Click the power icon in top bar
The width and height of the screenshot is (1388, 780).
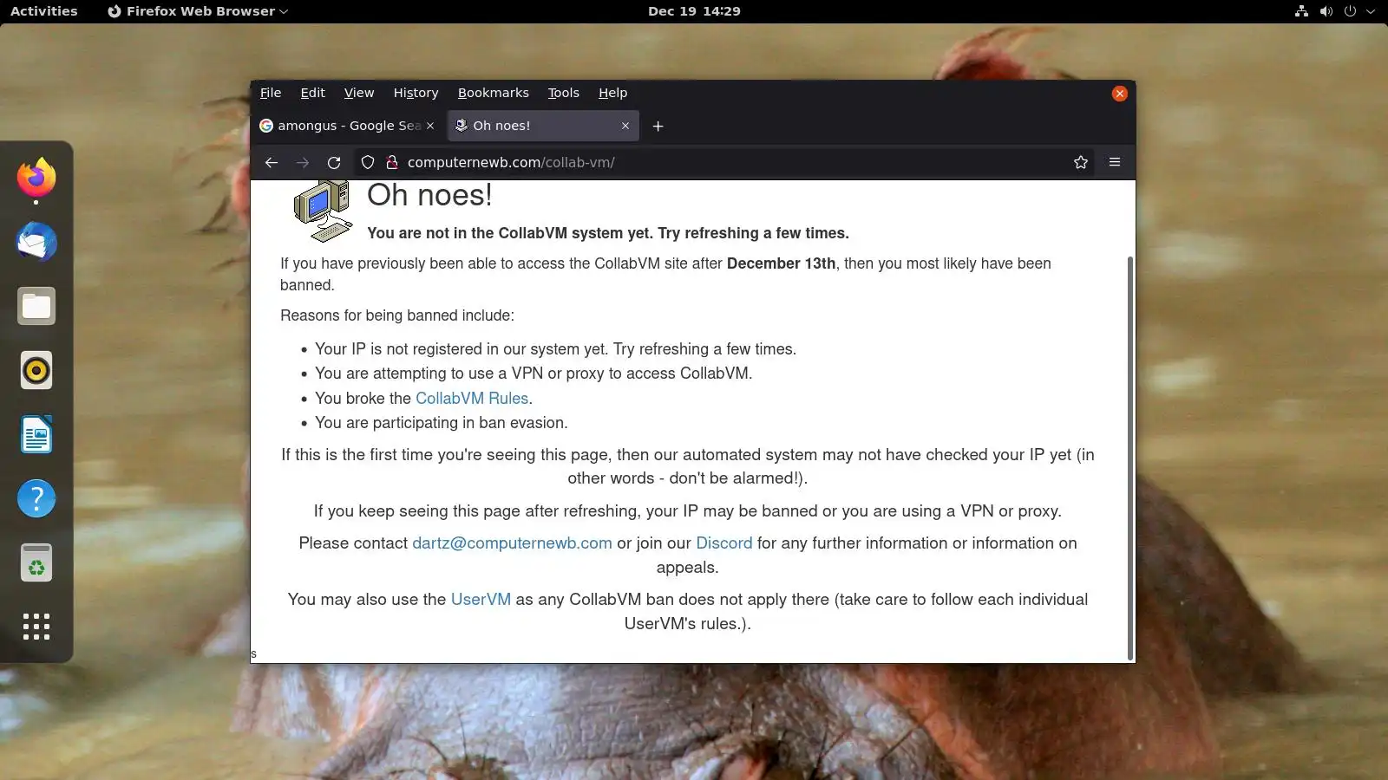1350,11
